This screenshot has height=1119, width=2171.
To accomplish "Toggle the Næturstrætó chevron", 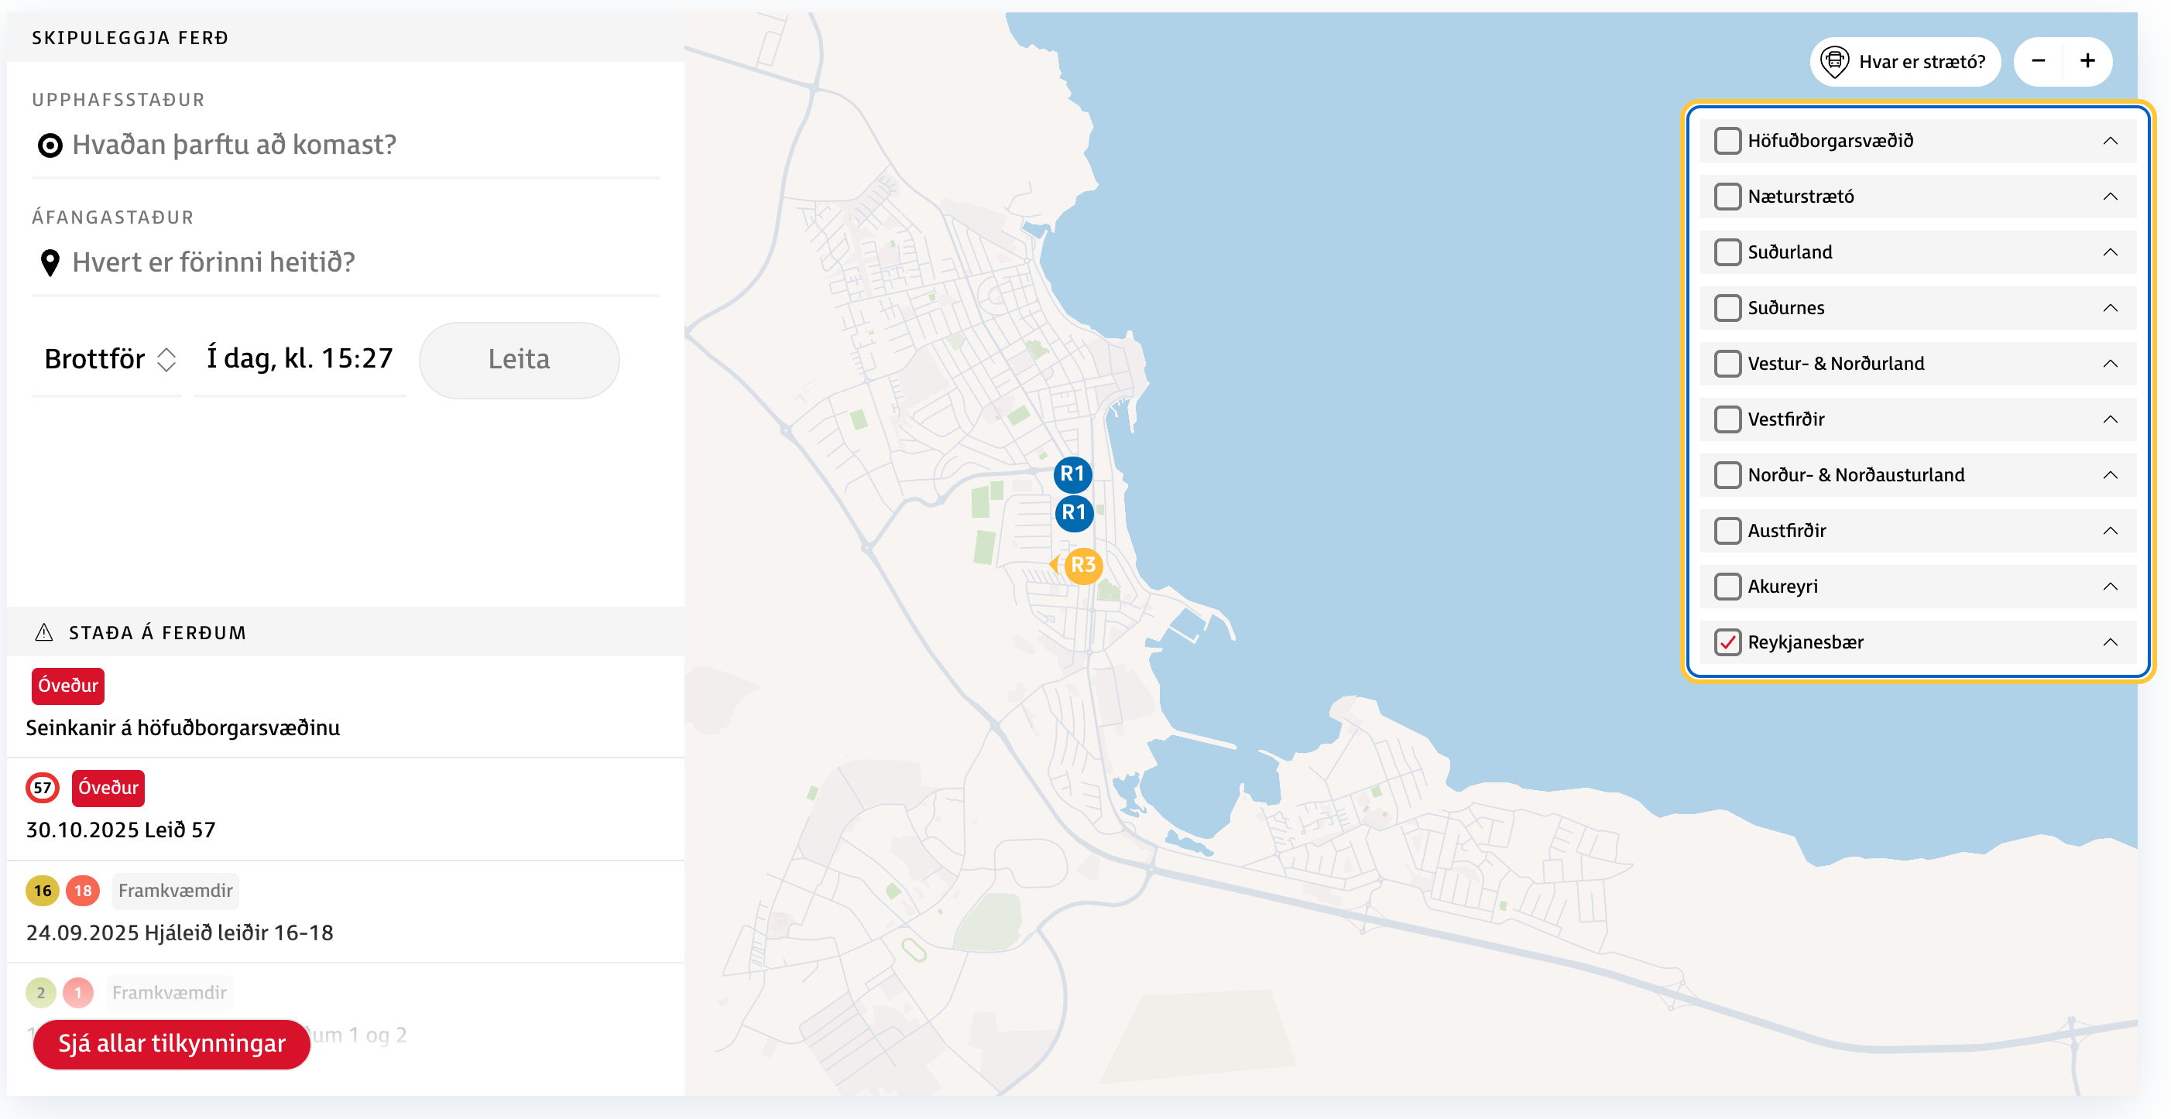I will click(2110, 197).
